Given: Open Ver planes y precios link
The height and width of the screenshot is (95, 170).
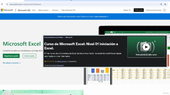Looking at the screenshot, I should click(12, 63).
